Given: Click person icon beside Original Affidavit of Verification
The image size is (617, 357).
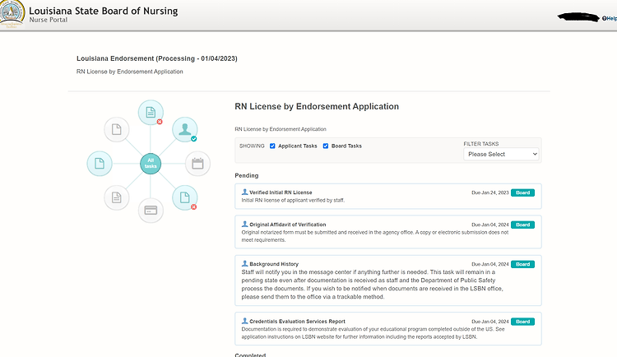Looking at the screenshot, I should coord(245,224).
